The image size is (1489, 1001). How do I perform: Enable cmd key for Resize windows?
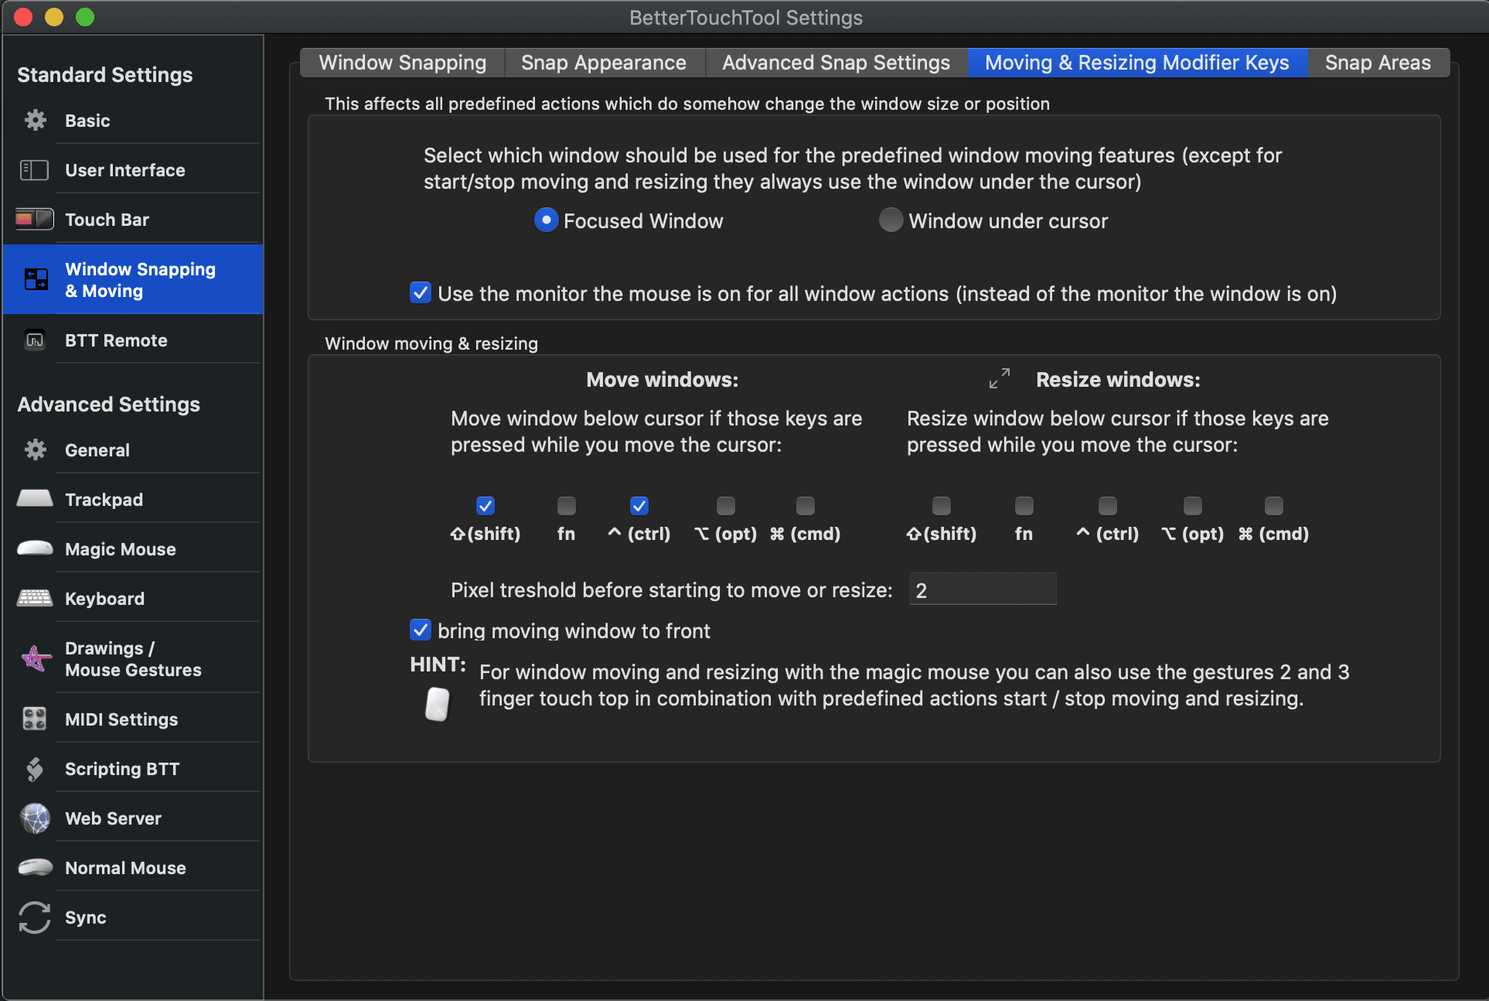point(1273,506)
